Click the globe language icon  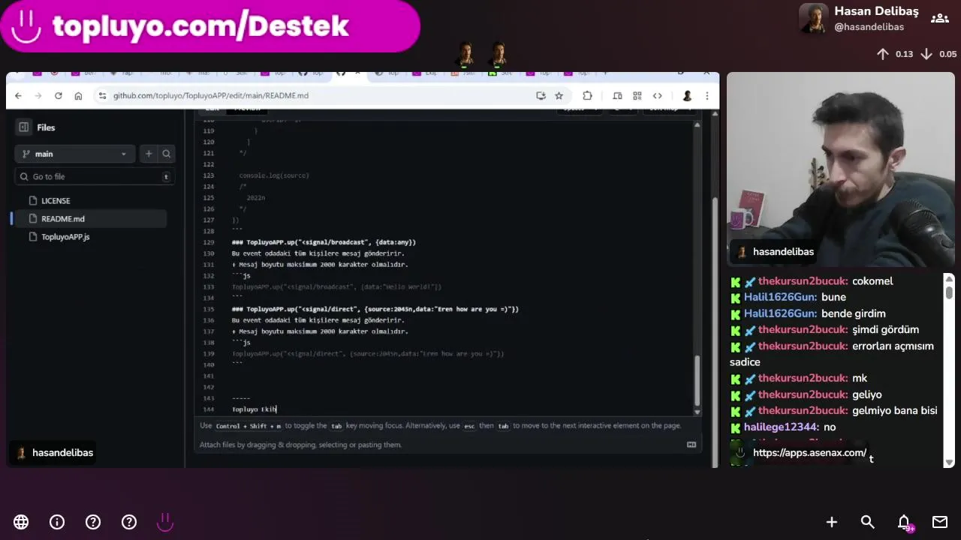[21, 522]
